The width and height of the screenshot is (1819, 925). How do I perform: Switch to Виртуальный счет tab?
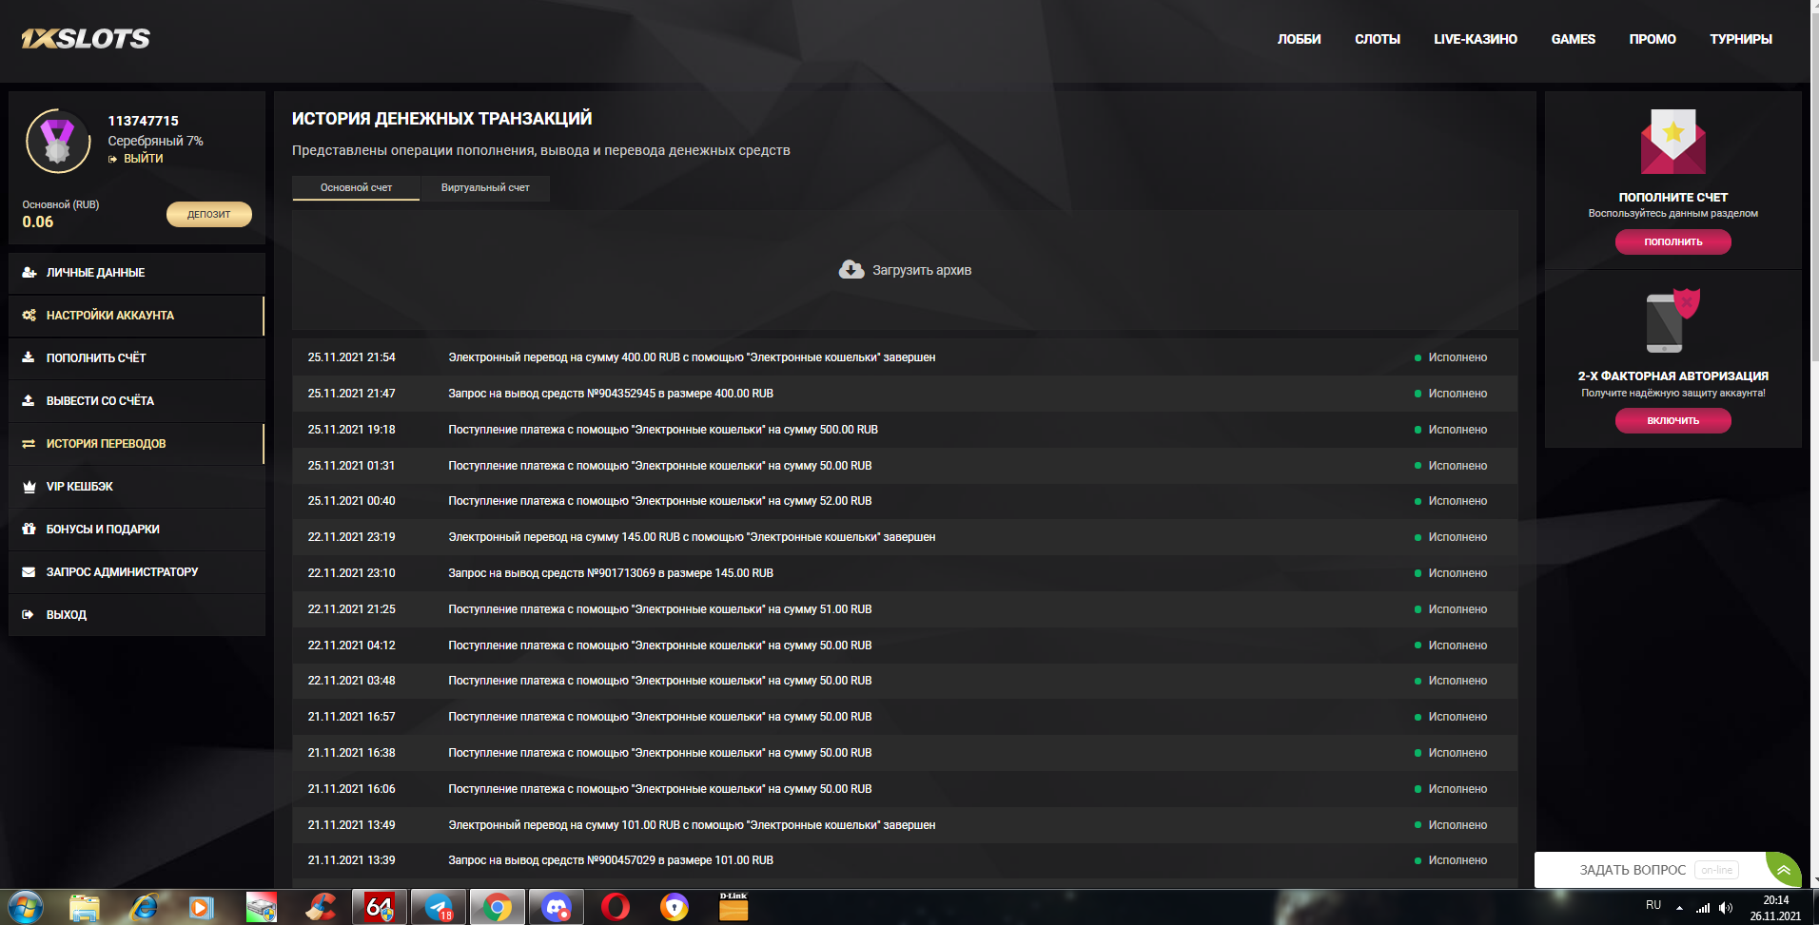coord(485,188)
